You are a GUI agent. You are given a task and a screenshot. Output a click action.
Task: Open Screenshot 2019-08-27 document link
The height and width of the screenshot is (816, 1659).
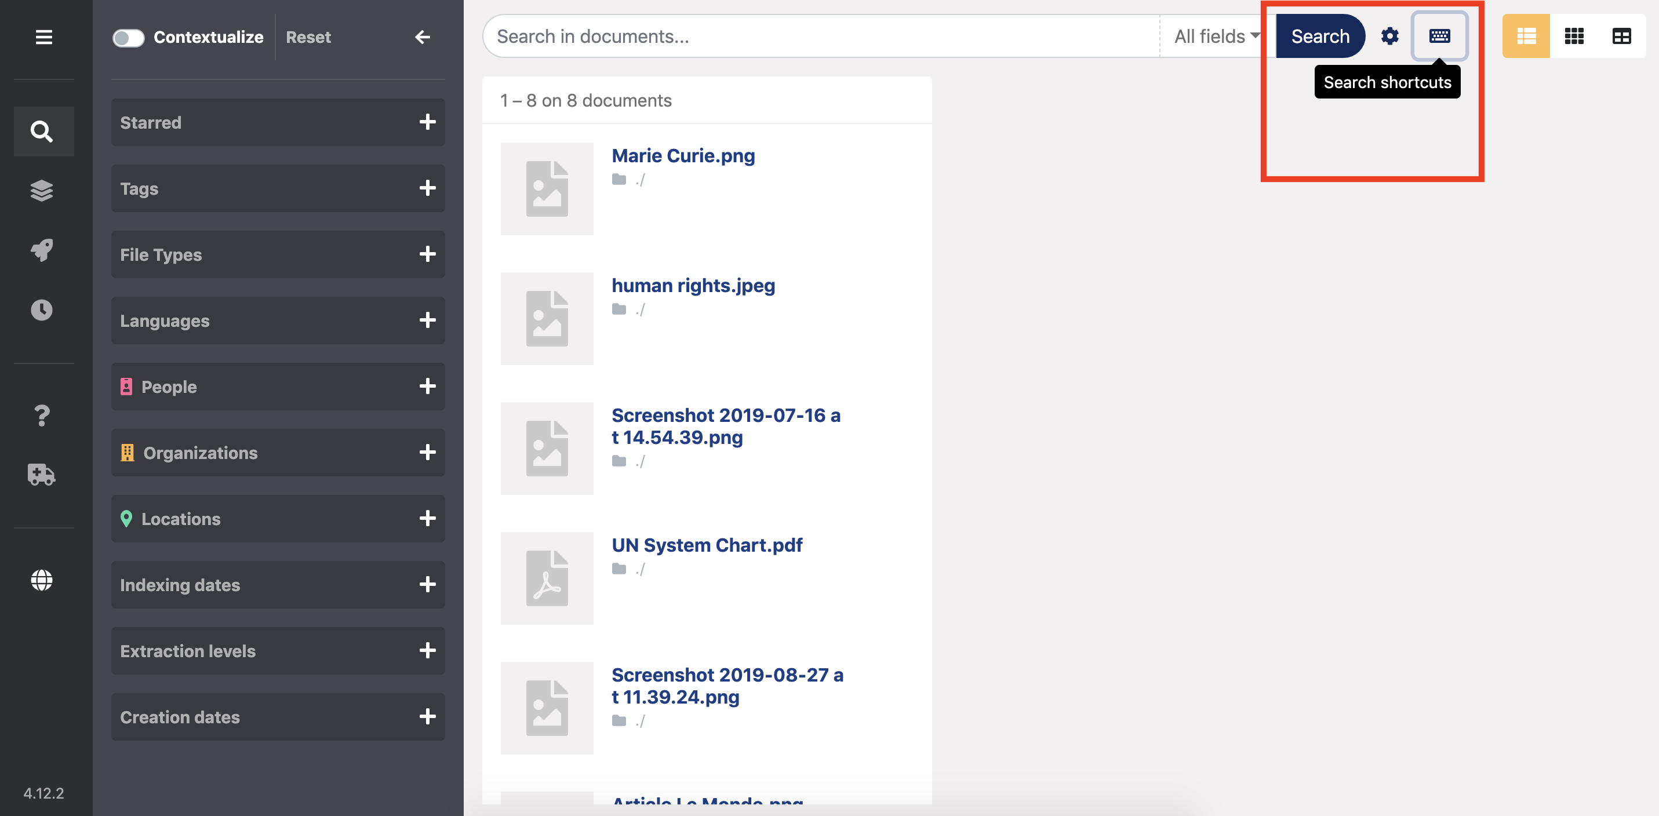coord(727,686)
